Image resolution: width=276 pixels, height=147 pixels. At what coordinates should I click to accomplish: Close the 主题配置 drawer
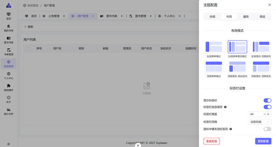pyautogui.click(x=270, y=5)
